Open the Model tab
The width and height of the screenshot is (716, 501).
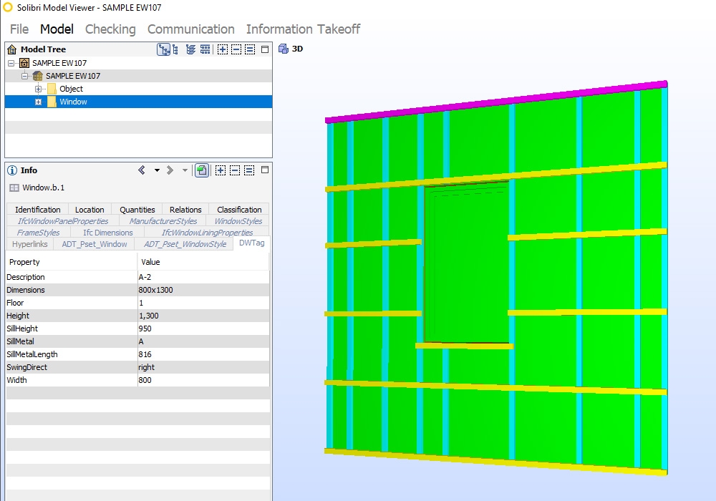tap(57, 29)
